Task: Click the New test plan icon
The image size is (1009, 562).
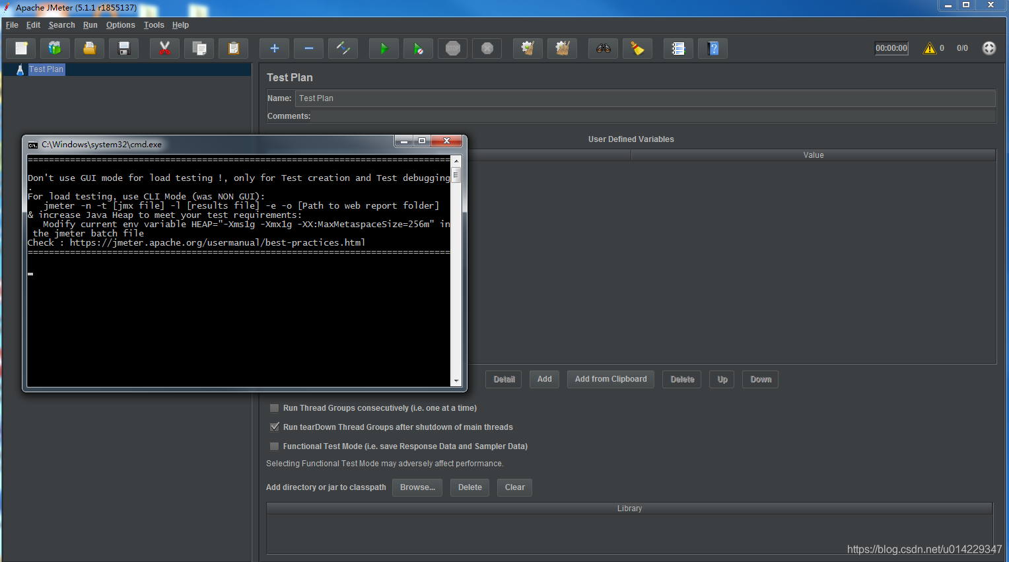Action: click(21, 48)
